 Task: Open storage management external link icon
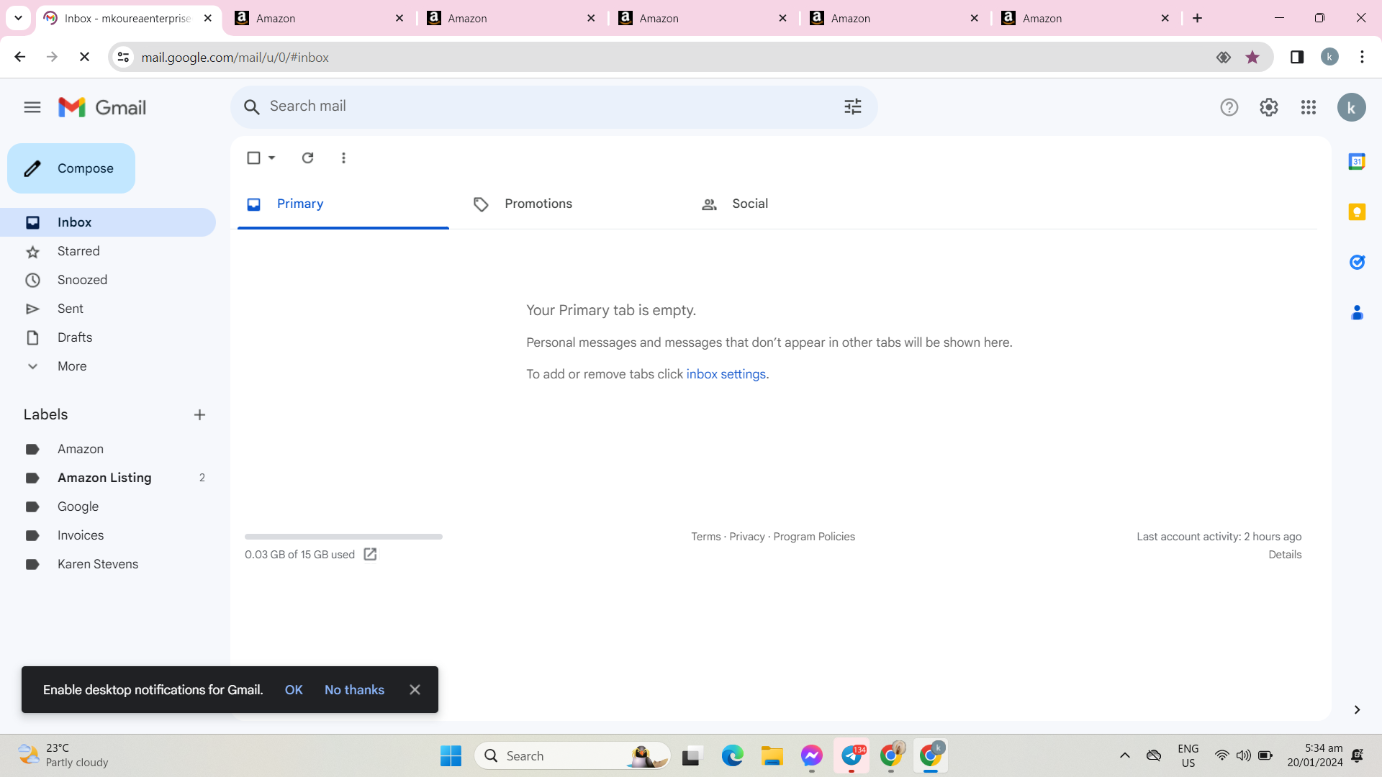tap(370, 554)
